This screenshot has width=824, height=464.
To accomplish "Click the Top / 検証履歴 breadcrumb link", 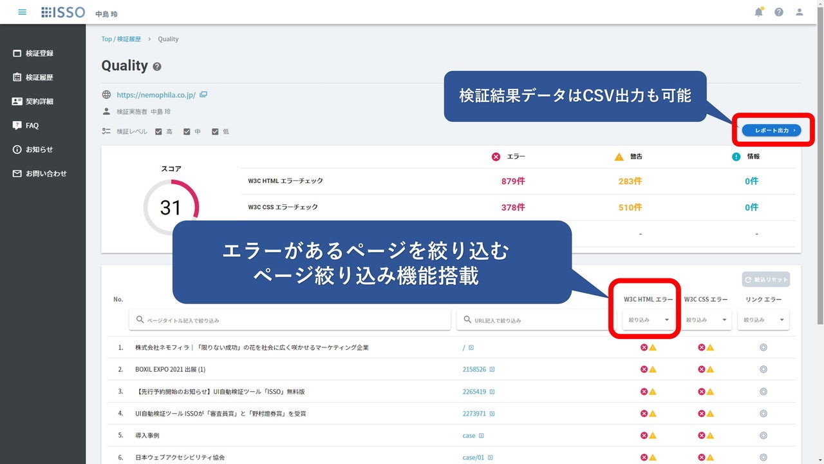I will tap(121, 39).
